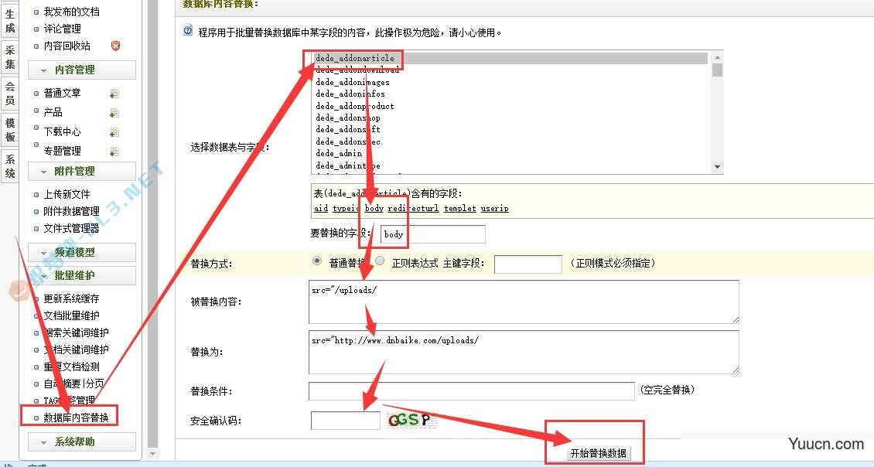The image size is (874, 467).
Task: Click the add icon beside 产品
Action: [114, 113]
